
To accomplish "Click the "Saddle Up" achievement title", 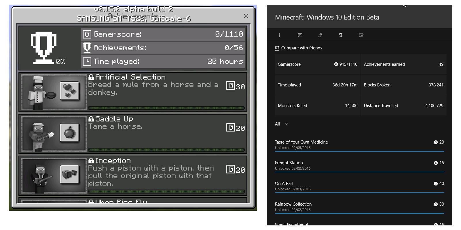I will [x=114, y=119].
